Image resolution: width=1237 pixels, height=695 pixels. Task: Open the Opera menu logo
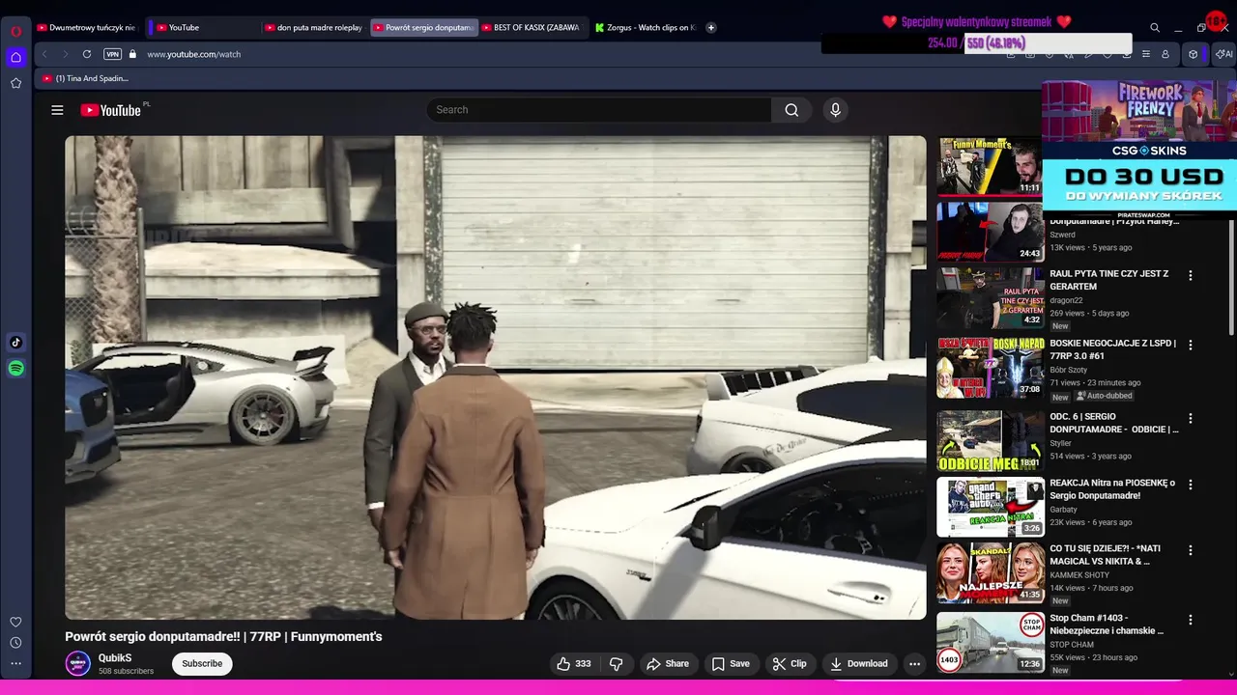click(x=15, y=31)
